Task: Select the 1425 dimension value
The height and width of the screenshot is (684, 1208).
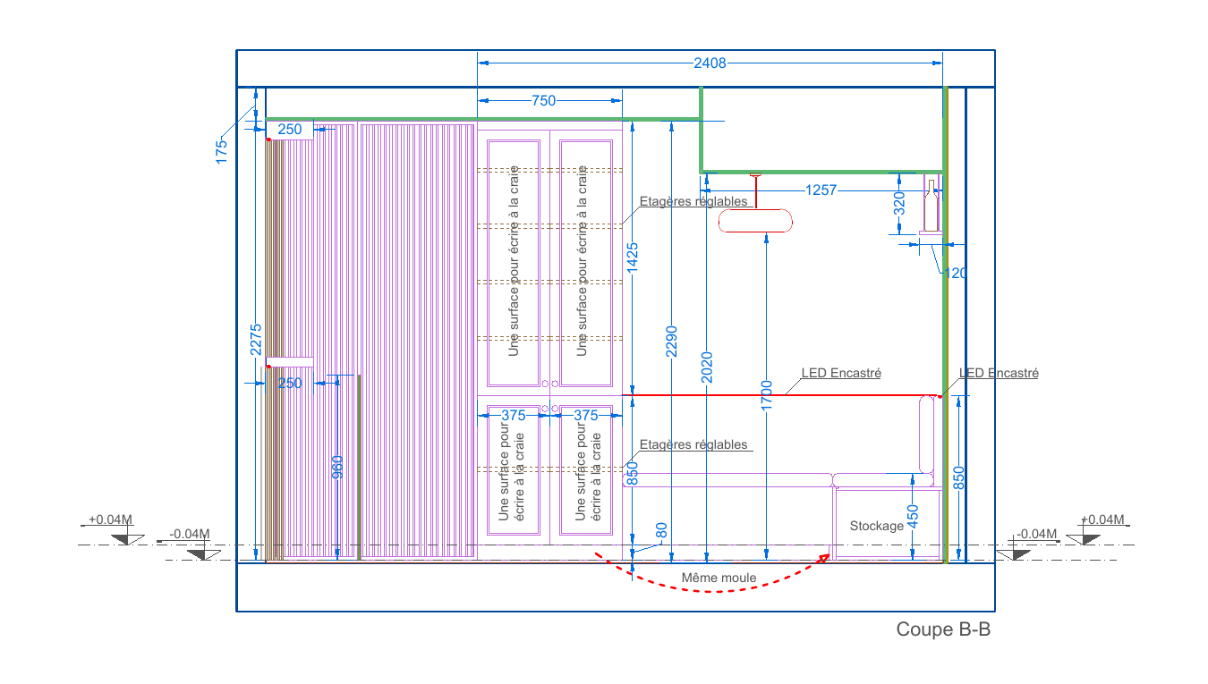Action: (x=632, y=259)
